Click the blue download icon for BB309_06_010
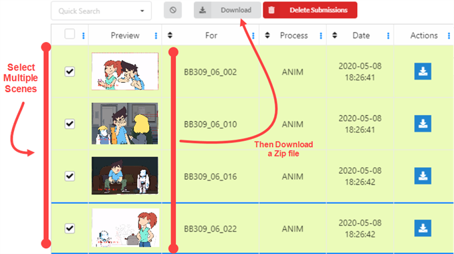 pyautogui.click(x=423, y=124)
